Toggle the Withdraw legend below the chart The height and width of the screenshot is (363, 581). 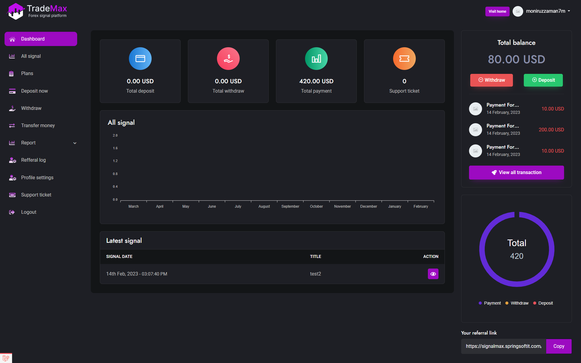click(517, 303)
